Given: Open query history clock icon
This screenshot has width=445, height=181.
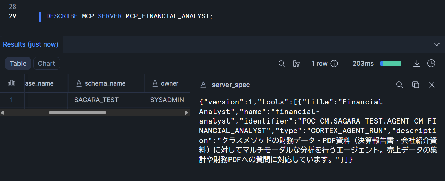Looking at the screenshot, I should [x=431, y=64].
